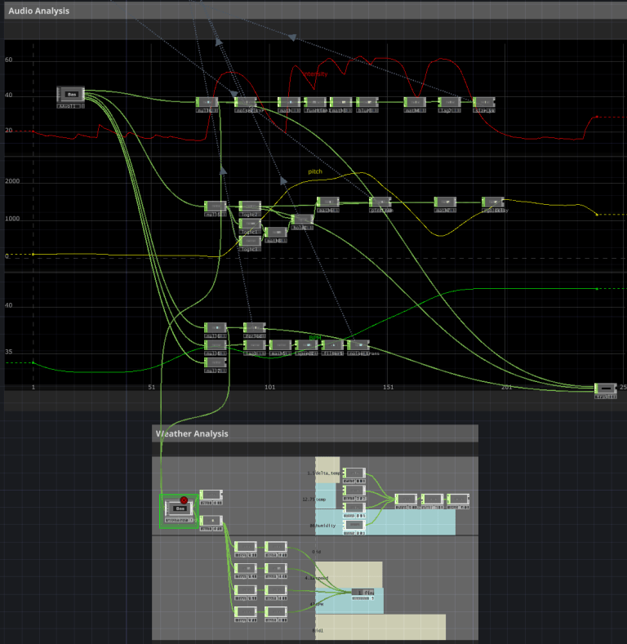
Task: Click the red error badge on weather node
Action: click(x=184, y=500)
